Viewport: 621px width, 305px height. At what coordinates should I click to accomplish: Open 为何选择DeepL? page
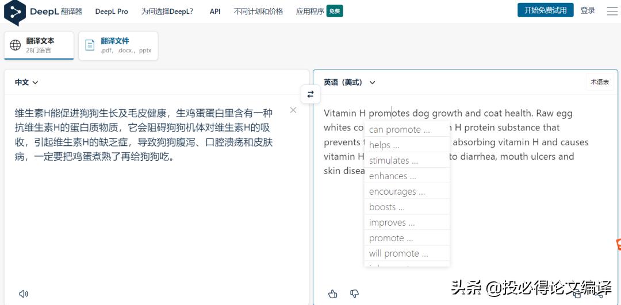(x=167, y=11)
